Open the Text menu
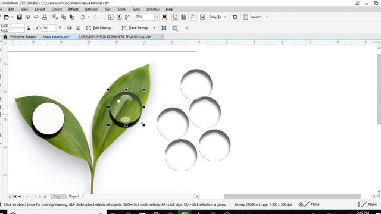 pos(107,10)
